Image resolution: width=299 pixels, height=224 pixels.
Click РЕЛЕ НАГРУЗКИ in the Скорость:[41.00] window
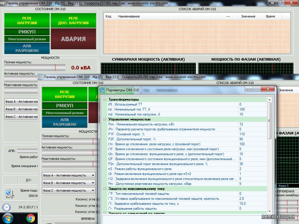click(x=65, y=94)
